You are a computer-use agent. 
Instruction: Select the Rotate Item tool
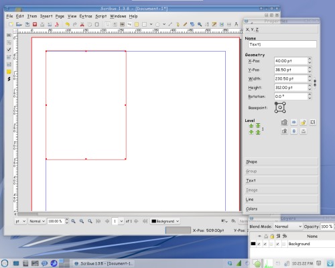[192, 24]
